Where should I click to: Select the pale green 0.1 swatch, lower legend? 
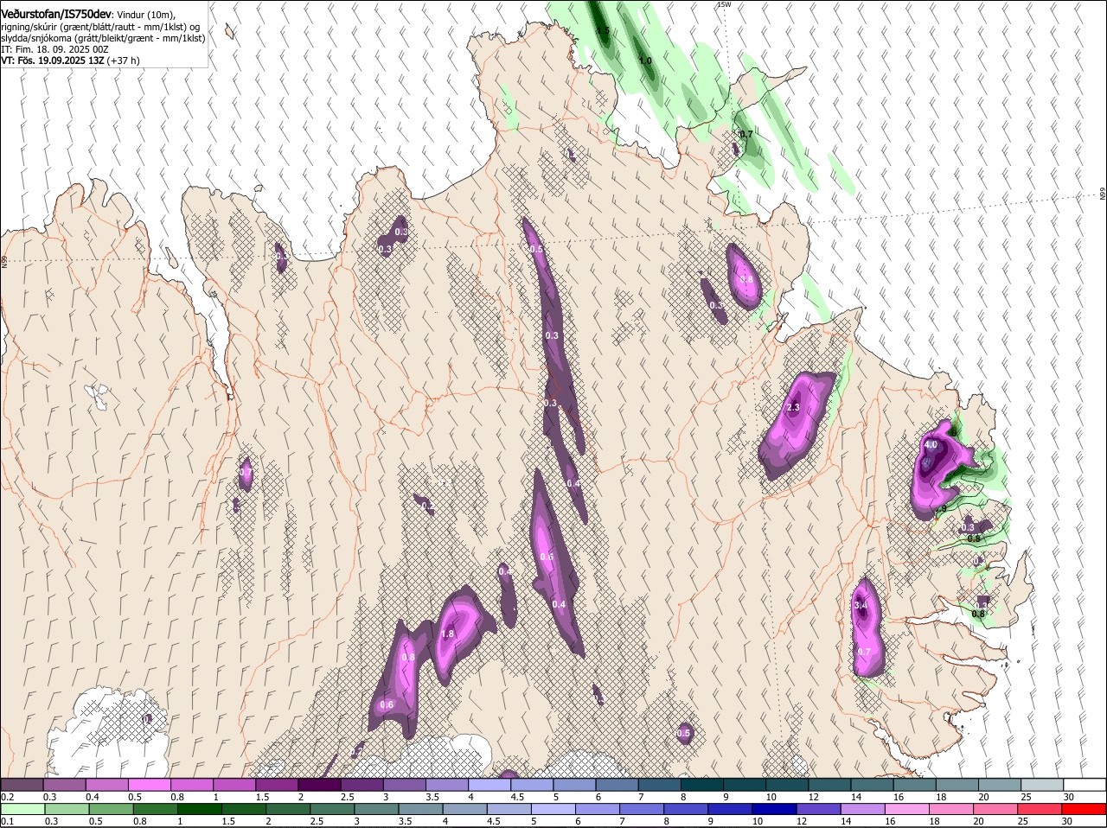pyautogui.click(x=22, y=809)
